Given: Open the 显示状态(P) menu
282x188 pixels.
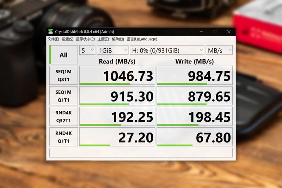Looking at the screenshot, I should (x=85, y=39).
